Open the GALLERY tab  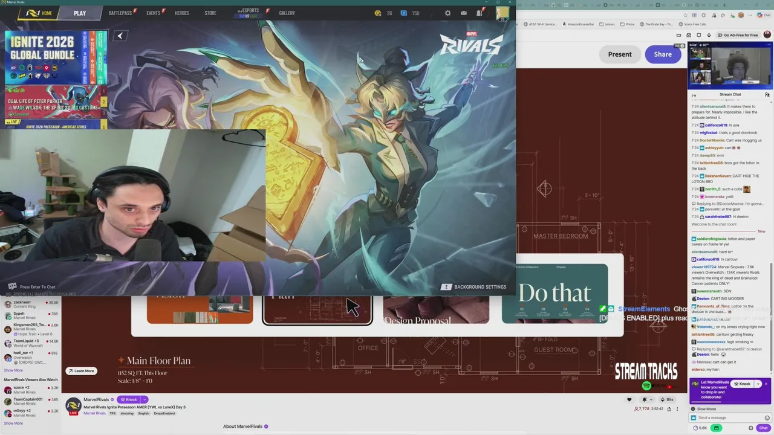click(x=287, y=13)
